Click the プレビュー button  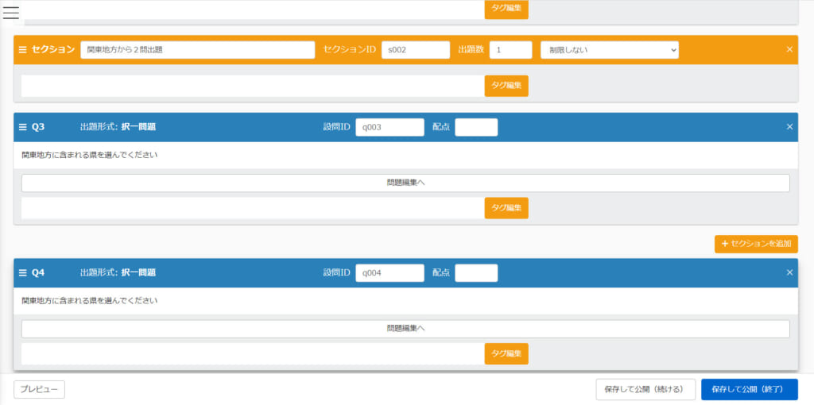click(x=39, y=389)
